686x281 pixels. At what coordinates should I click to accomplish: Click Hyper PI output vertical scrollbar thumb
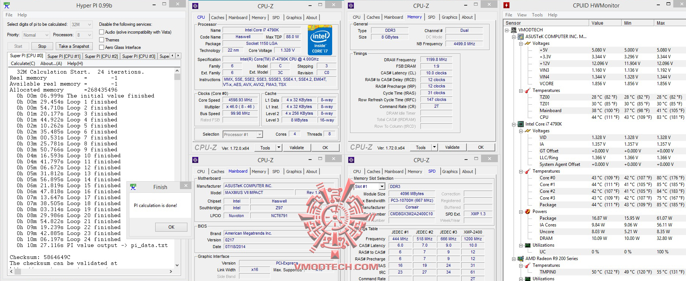pyautogui.click(x=177, y=77)
